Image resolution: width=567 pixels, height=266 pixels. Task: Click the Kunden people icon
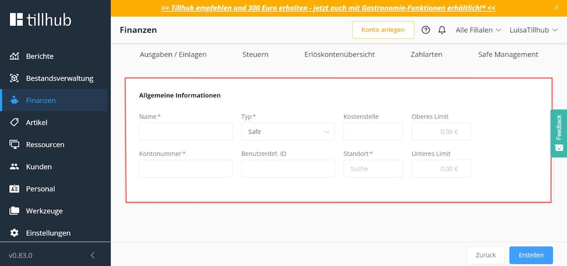coord(15,167)
